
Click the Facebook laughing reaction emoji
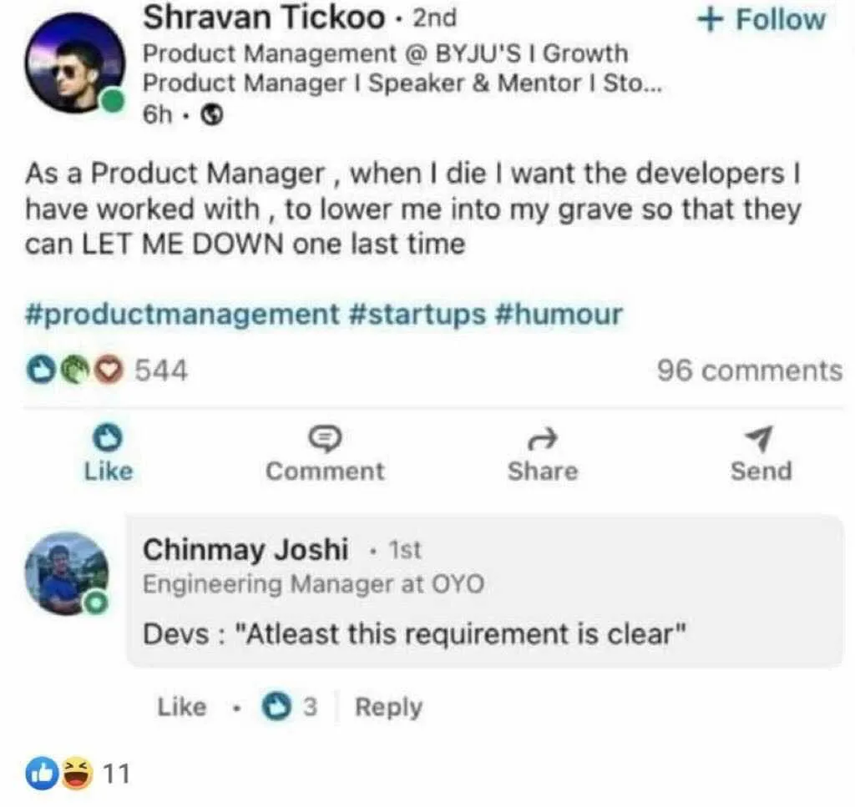pos(78,774)
